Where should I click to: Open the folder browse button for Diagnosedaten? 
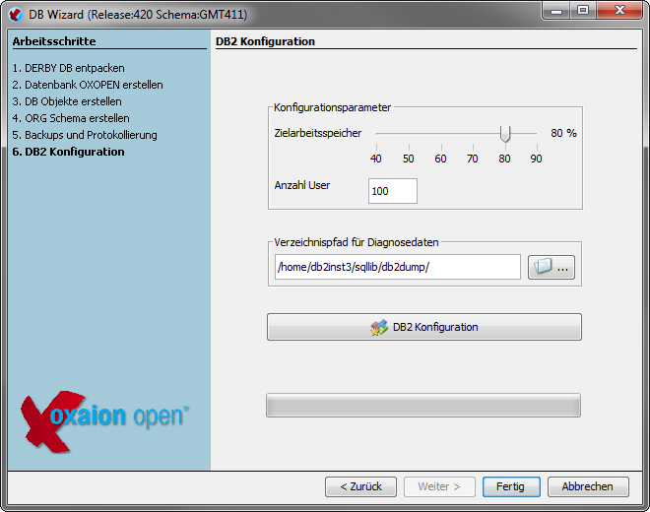tap(551, 267)
